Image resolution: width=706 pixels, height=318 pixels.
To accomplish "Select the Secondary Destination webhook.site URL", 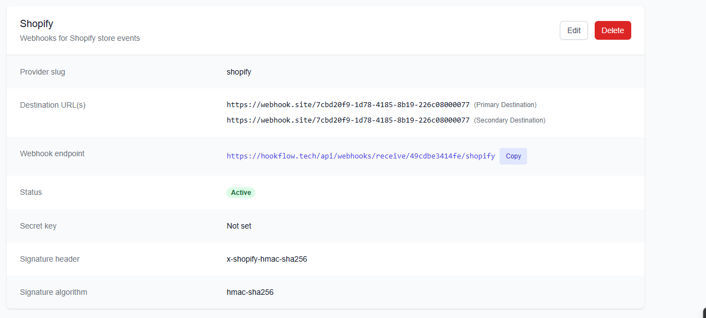I will pyautogui.click(x=348, y=120).
